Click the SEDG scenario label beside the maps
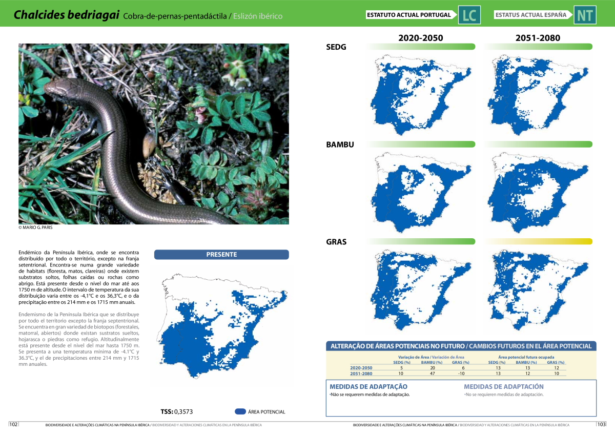This screenshot has height=435, width=615. click(336, 47)
